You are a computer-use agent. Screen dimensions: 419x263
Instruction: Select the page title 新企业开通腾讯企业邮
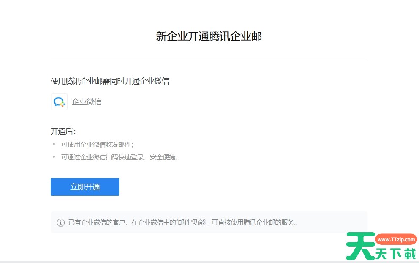coord(209,37)
